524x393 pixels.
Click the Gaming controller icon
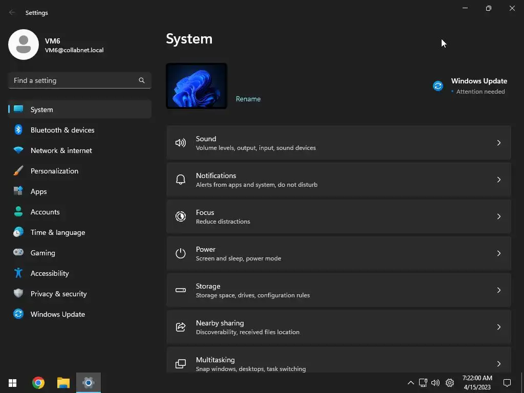click(x=18, y=252)
